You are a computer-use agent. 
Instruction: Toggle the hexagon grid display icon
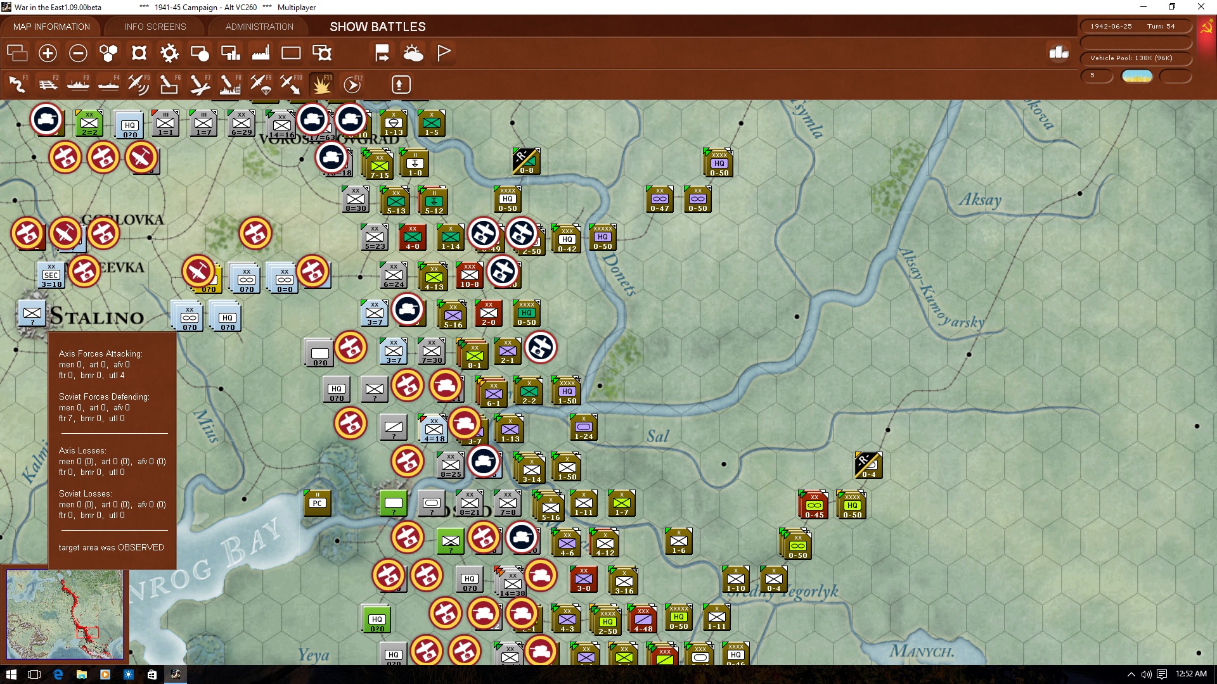[108, 53]
